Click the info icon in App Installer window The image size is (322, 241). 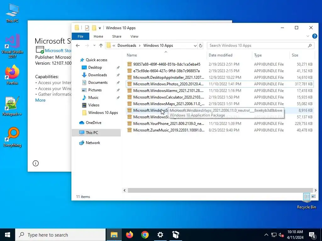tap(36, 163)
